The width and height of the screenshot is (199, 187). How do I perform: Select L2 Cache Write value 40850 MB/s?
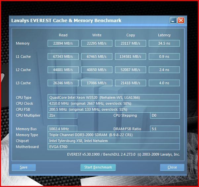pyautogui.click(x=97, y=70)
